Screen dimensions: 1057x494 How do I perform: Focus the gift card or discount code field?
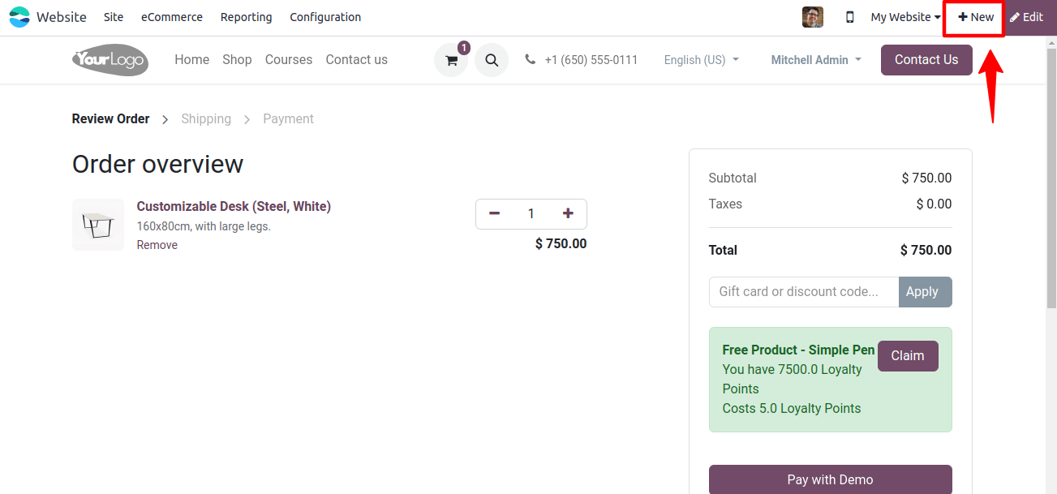[x=804, y=292]
